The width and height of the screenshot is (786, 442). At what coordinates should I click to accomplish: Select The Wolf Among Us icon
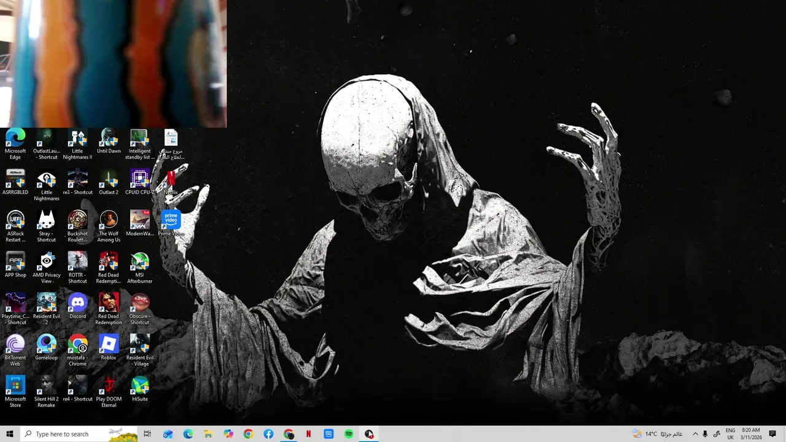[x=109, y=227]
